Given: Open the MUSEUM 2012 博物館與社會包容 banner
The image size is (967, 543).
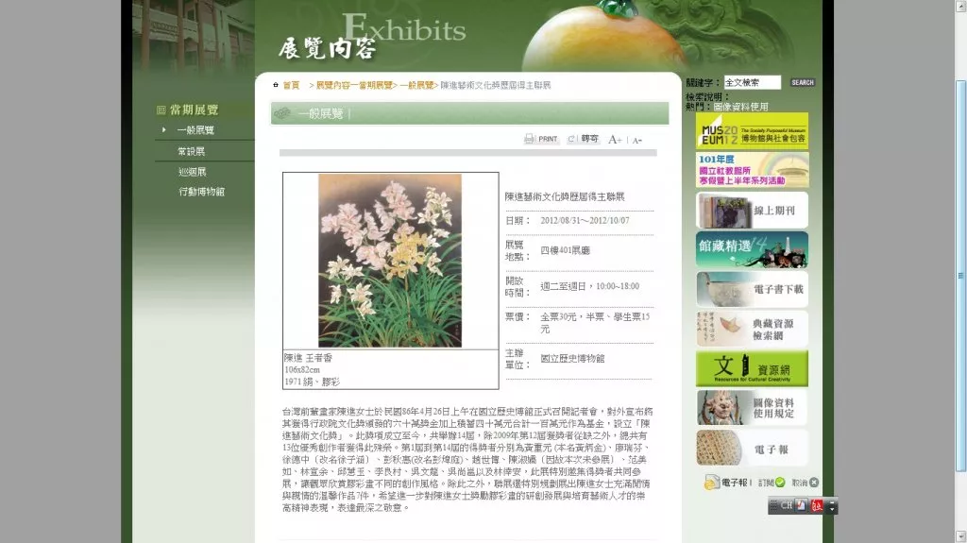Looking at the screenshot, I should click(752, 131).
